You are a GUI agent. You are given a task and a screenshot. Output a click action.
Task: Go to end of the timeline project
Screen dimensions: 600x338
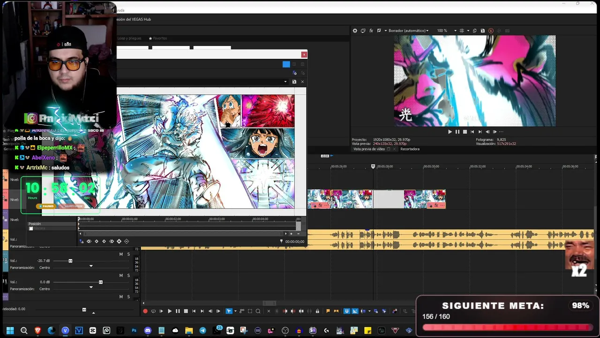coord(202,311)
